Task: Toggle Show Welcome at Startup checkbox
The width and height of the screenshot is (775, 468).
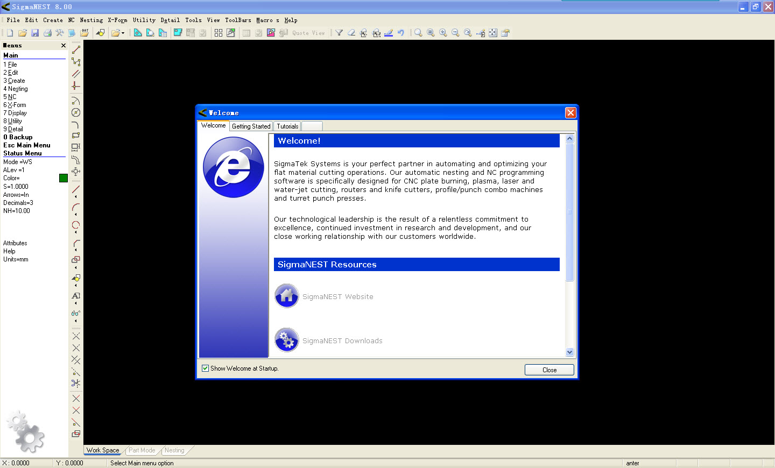Action: click(x=205, y=368)
